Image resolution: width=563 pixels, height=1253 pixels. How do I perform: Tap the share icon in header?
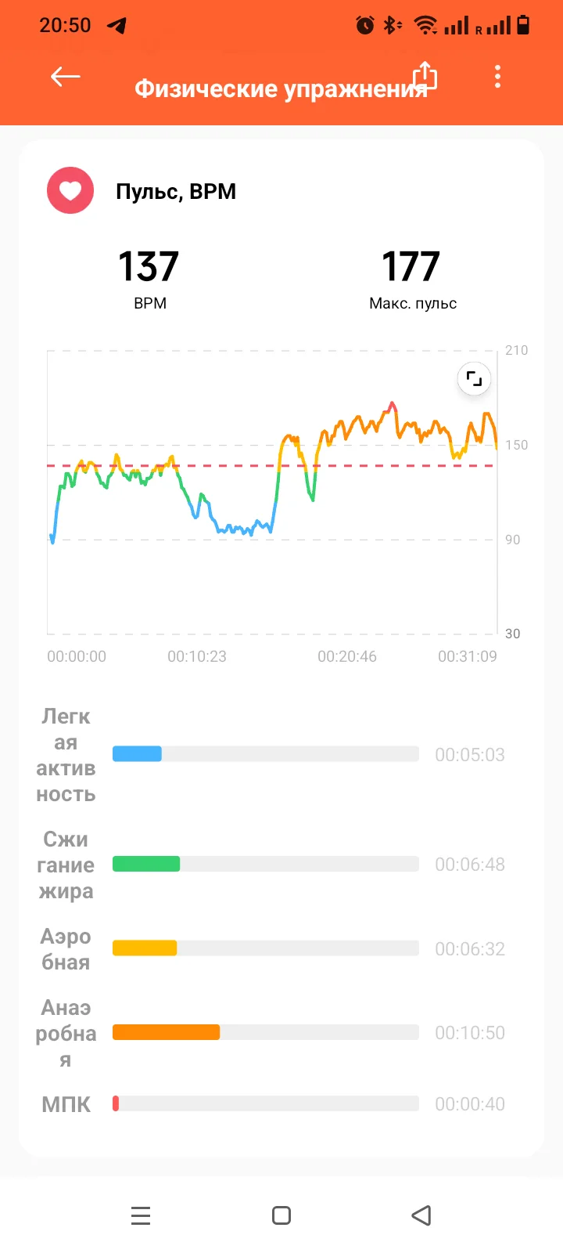(x=425, y=76)
